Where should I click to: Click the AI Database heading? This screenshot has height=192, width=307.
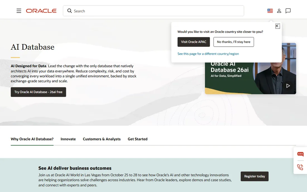click(32, 47)
